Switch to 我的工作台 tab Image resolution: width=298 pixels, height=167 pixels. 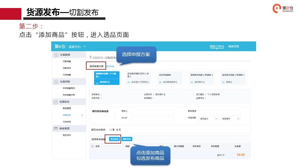point(217,46)
